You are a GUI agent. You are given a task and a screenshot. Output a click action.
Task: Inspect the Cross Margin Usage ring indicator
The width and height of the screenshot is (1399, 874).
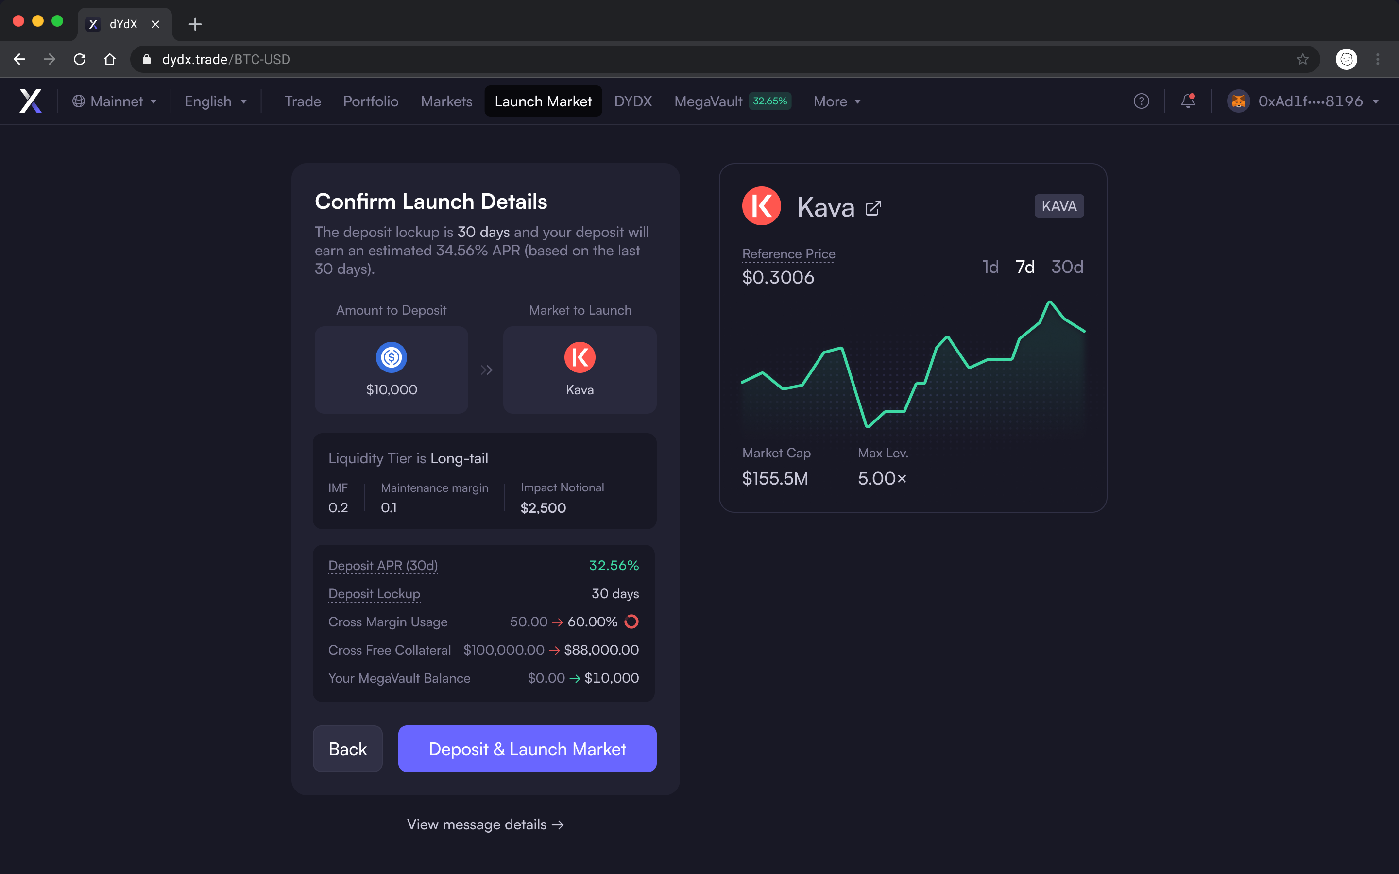pyautogui.click(x=632, y=622)
